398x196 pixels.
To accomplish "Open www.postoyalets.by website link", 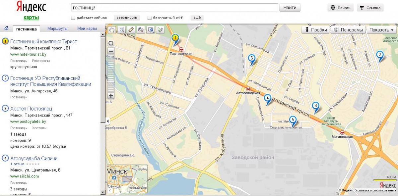I will pos(28,122).
